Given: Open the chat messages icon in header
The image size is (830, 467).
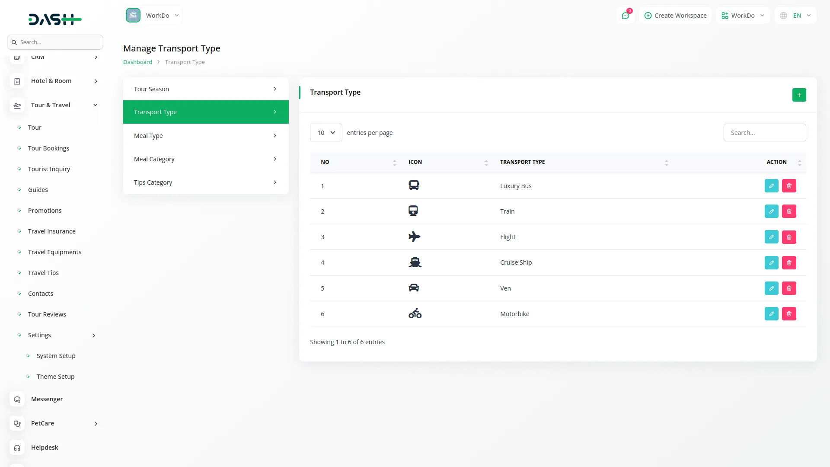Looking at the screenshot, I should coord(626,16).
